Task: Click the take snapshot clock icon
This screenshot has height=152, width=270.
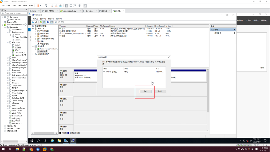Action: tap(52, 6)
